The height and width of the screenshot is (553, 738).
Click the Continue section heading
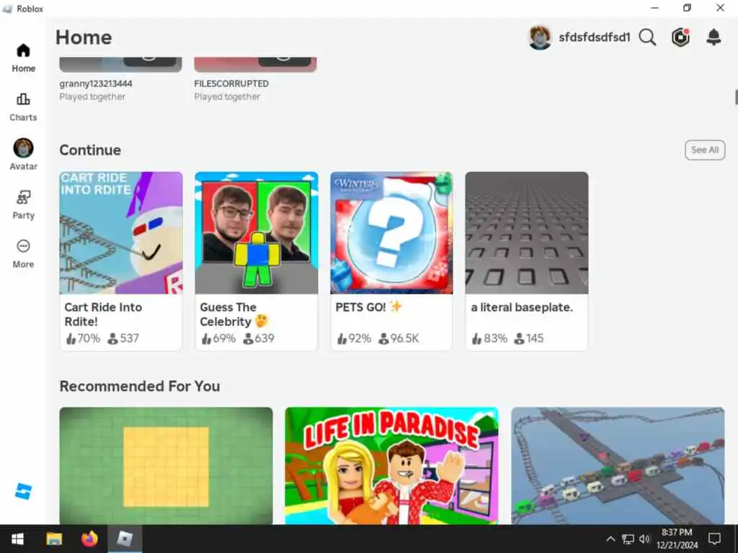[x=90, y=150]
